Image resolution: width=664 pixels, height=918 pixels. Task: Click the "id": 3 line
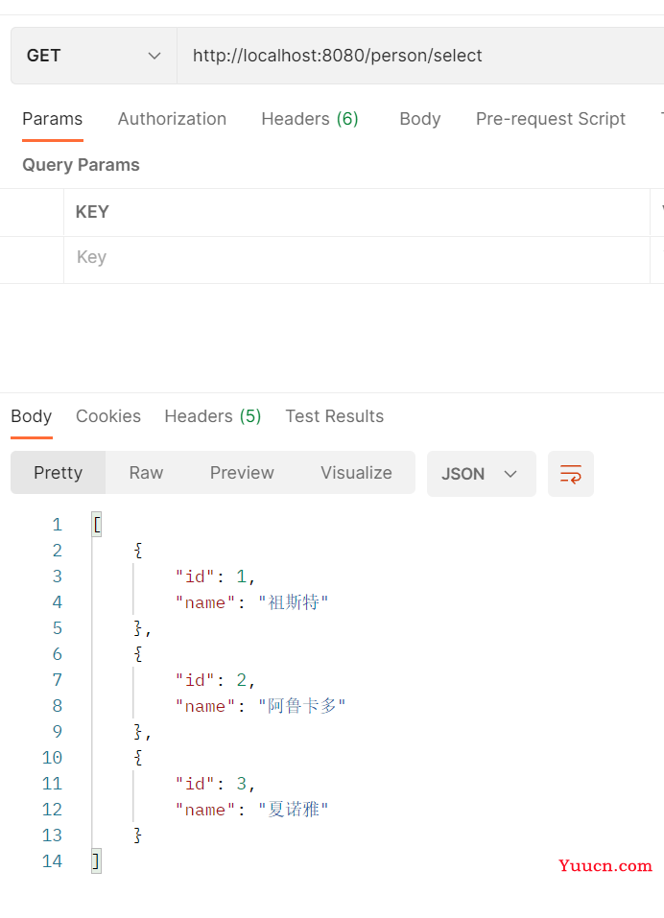tap(215, 784)
